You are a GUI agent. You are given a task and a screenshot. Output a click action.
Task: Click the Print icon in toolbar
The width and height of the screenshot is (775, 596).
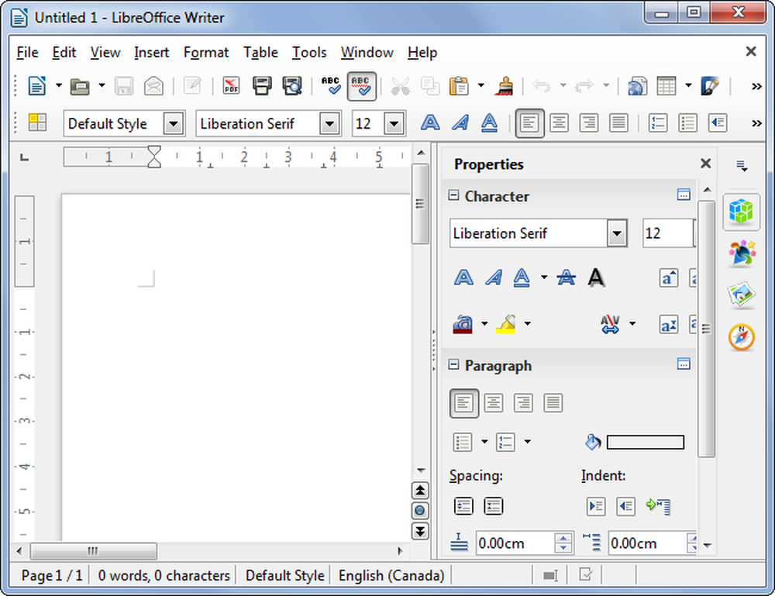click(x=261, y=86)
